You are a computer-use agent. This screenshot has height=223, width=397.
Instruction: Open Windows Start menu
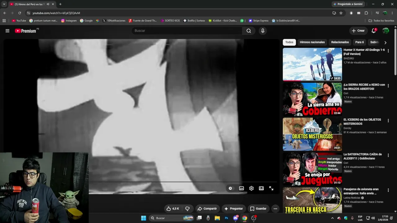pos(144,218)
